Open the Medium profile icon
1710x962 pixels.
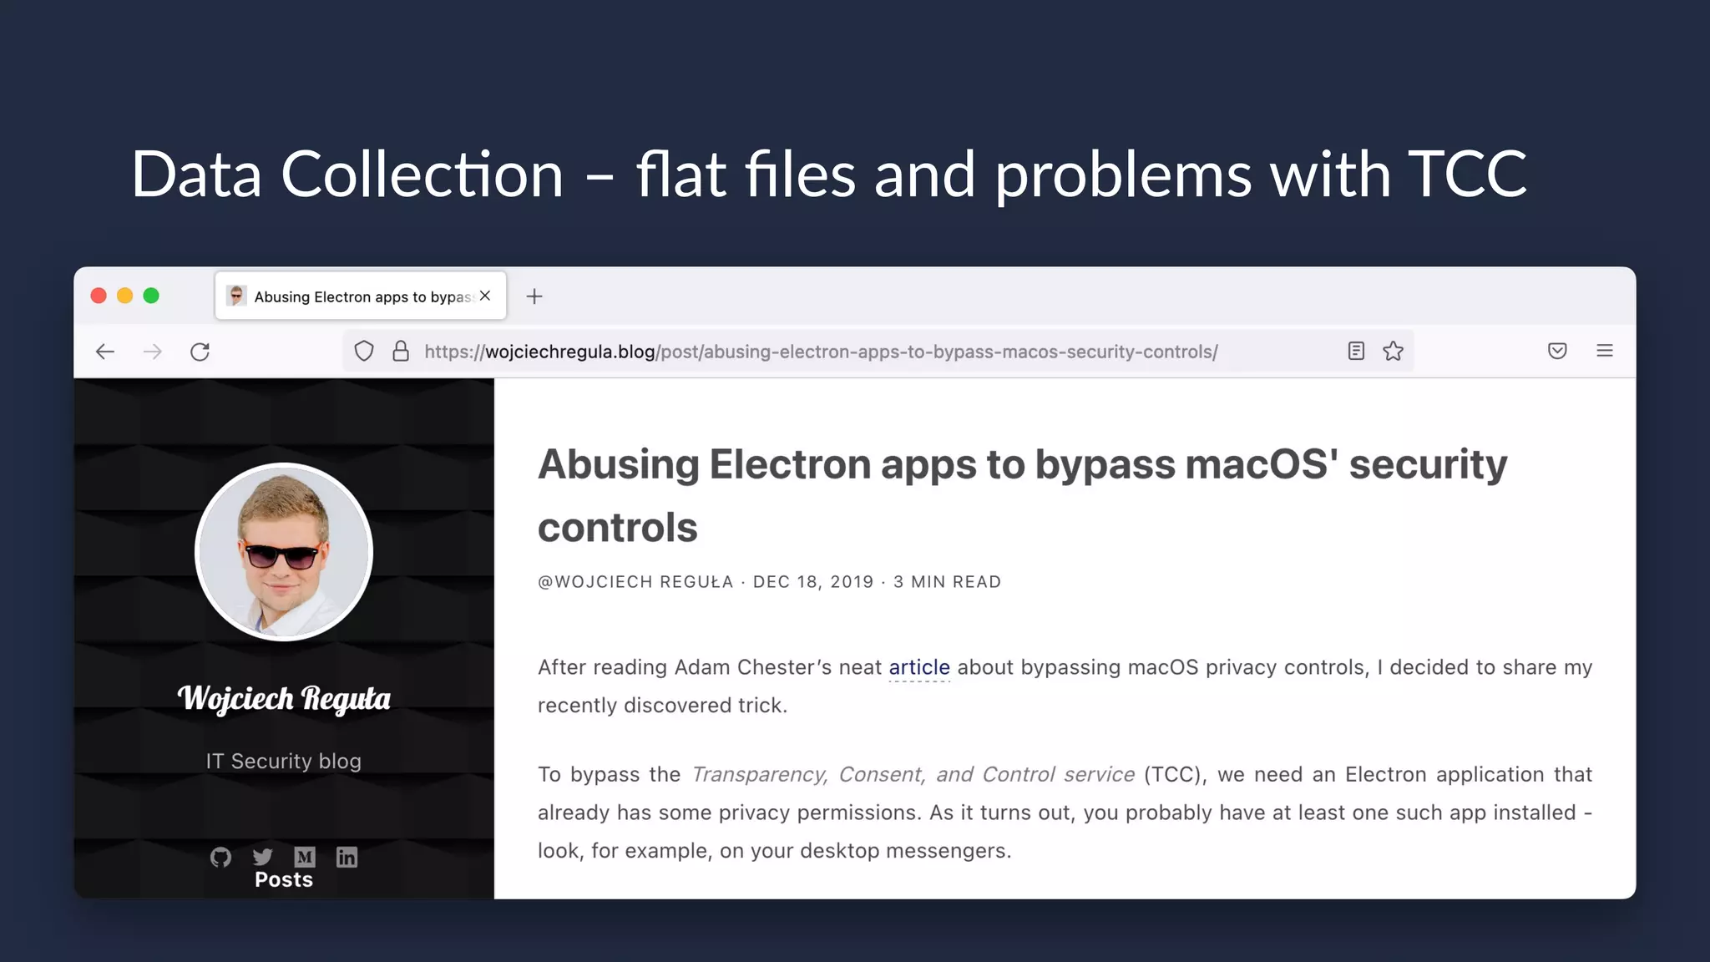pos(305,857)
